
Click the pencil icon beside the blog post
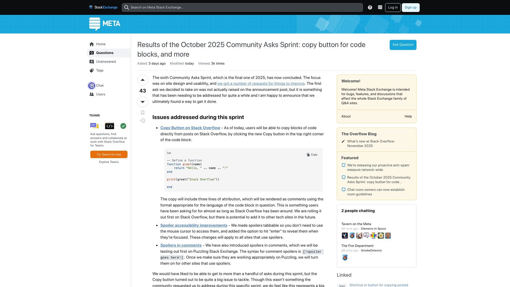pos(343,141)
